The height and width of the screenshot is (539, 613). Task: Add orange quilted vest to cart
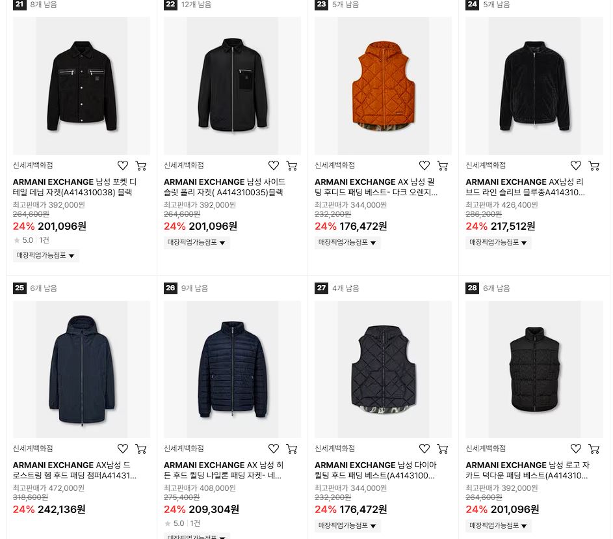coord(443,165)
